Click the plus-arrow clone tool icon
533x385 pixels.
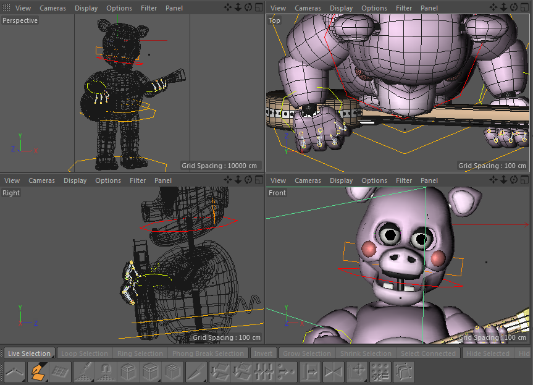tap(356, 371)
